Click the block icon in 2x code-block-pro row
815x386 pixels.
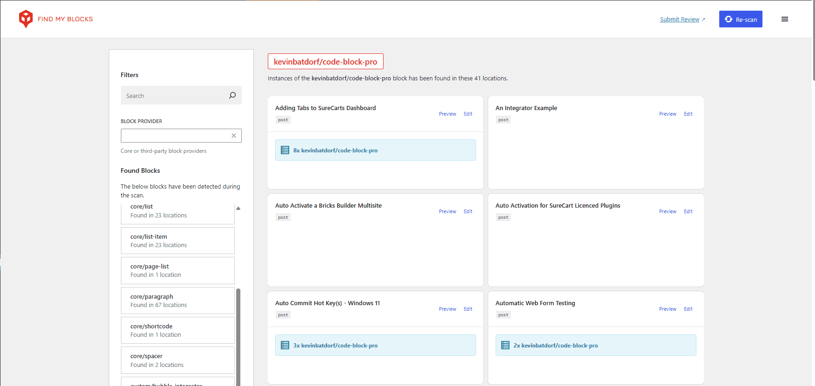(x=505, y=345)
